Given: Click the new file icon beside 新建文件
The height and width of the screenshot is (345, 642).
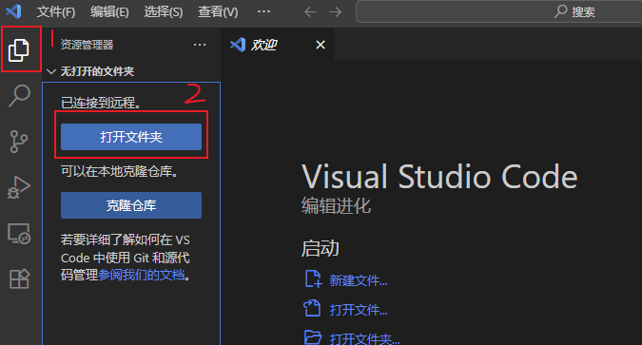Looking at the screenshot, I should click(x=313, y=279).
